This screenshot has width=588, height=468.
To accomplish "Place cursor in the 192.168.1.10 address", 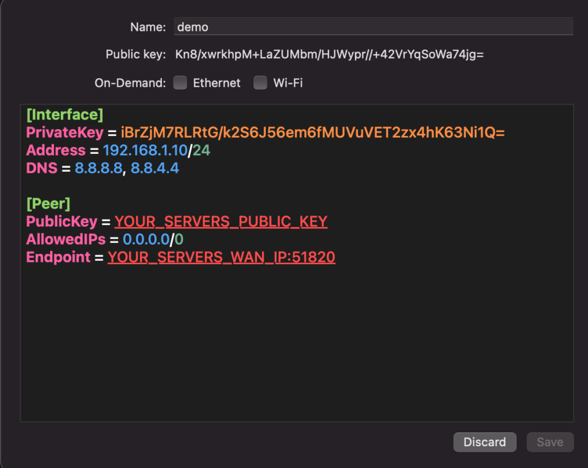I will 145,150.
